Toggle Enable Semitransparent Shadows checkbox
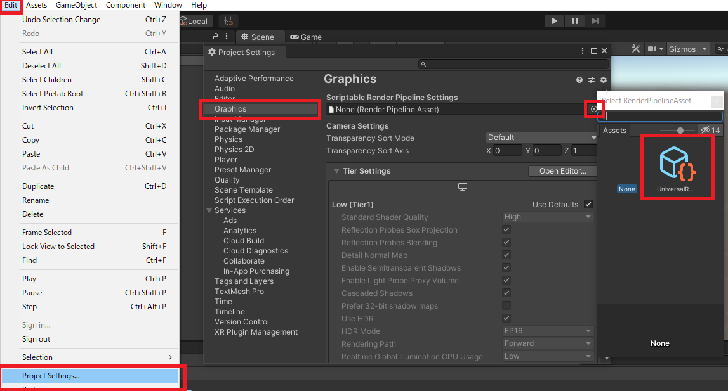The width and height of the screenshot is (728, 391). pyautogui.click(x=506, y=267)
